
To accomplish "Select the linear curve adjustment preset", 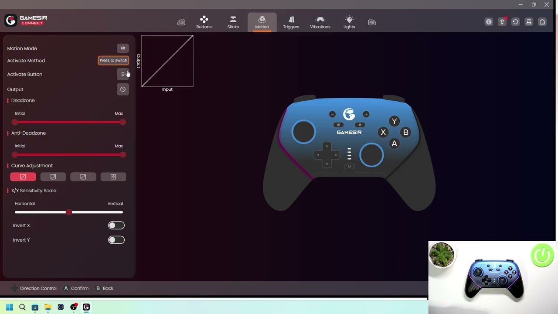I will (x=23, y=177).
